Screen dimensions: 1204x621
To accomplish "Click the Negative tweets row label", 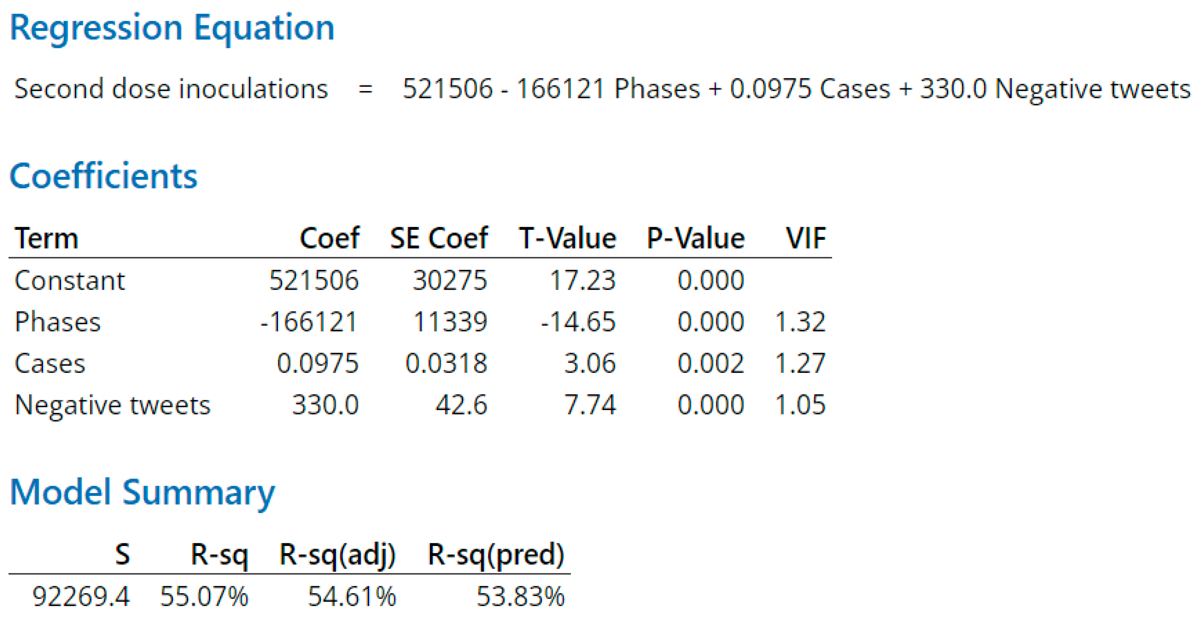I will point(112,405).
